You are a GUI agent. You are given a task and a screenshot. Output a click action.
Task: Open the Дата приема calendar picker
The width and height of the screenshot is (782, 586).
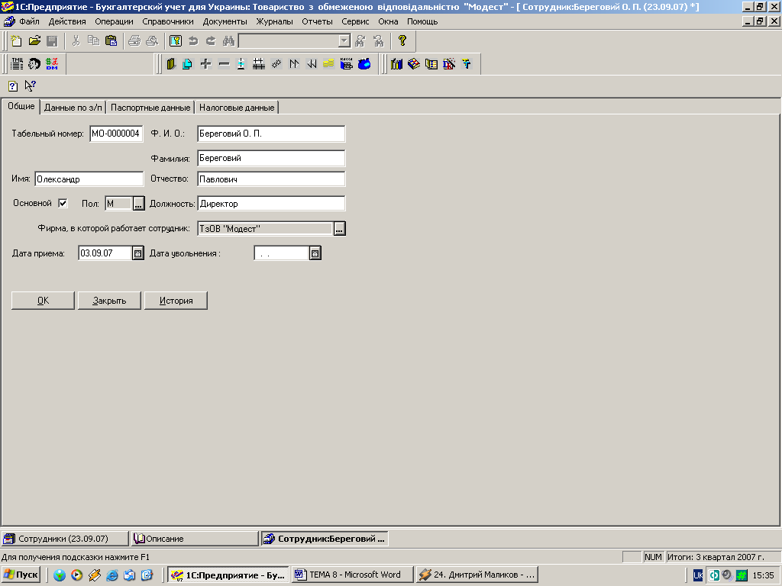[137, 253]
